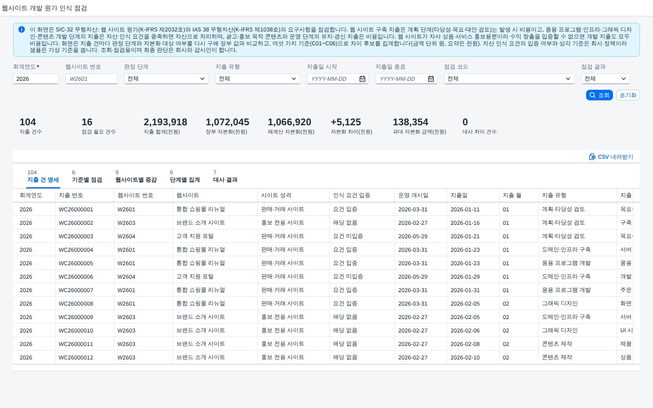Click the 인식 요건 입증 column header
Screen dimensions: 653x408
point(362,195)
